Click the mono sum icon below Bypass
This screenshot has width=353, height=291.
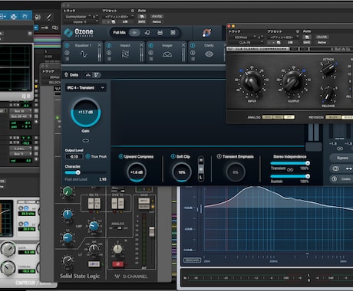pyautogui.click(x=335, y=168)
